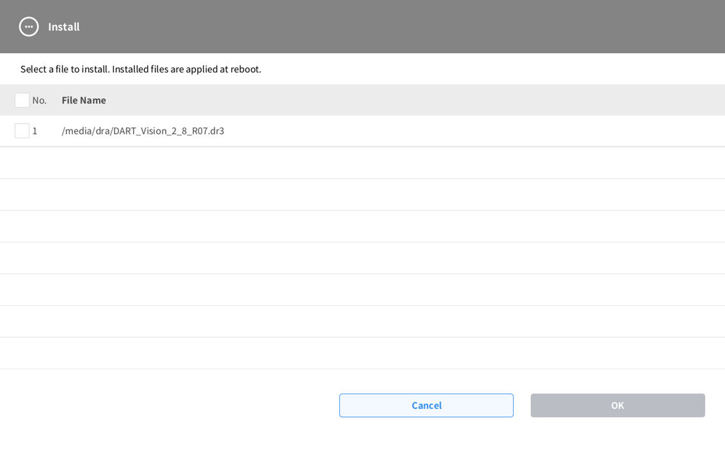The image size is (725, 453).
Task: Click the No. column header
Action: pyautogui.click(x=40, y=100)
